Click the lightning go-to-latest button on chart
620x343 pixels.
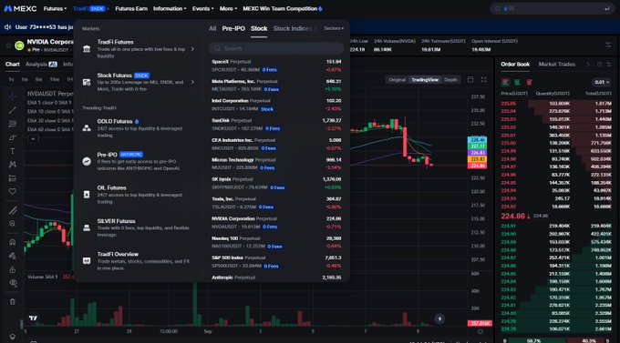[x=439, y=318]
